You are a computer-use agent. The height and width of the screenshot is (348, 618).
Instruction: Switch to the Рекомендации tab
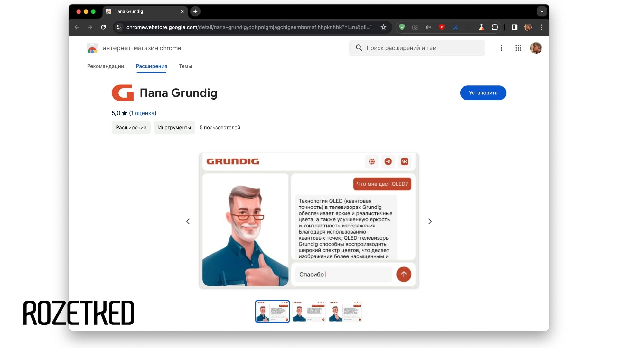[105, 66]
